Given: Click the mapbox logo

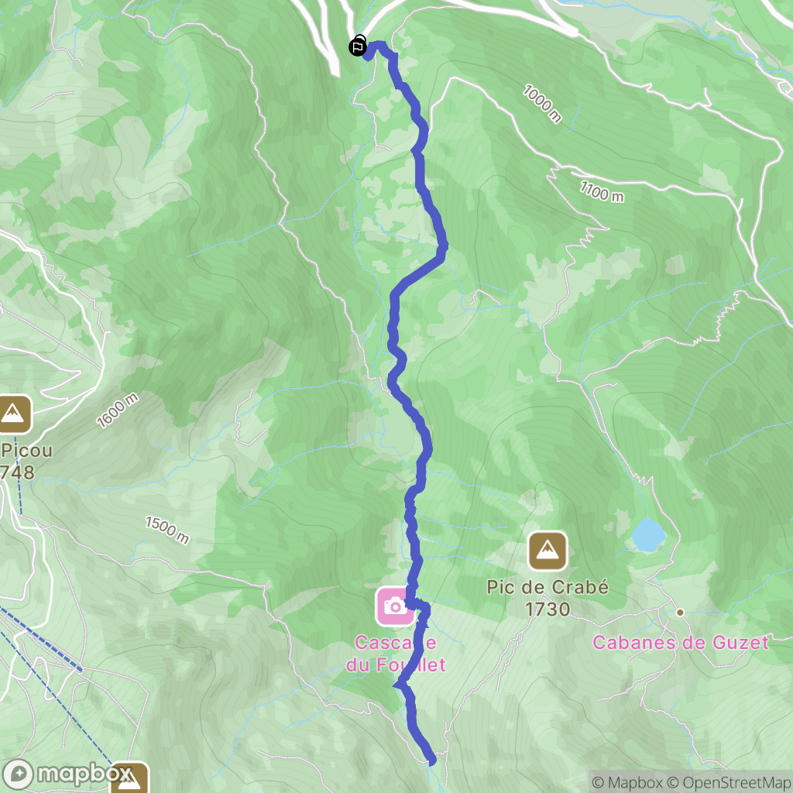Looking at the screenshot, I should coord(67,774).
